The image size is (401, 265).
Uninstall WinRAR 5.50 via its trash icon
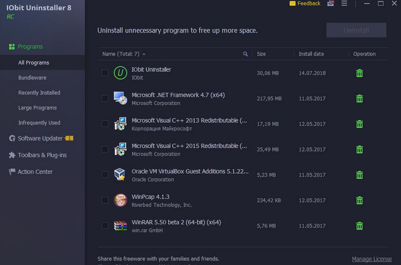click(359, 226)
